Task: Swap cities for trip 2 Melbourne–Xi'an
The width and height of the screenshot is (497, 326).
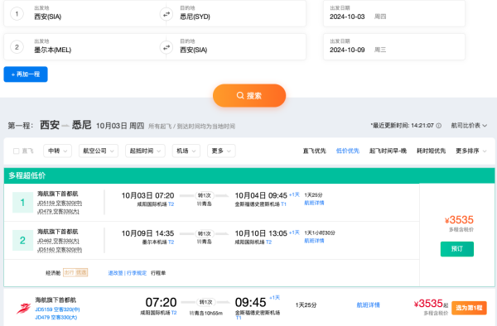Action: tap(166, 47)
